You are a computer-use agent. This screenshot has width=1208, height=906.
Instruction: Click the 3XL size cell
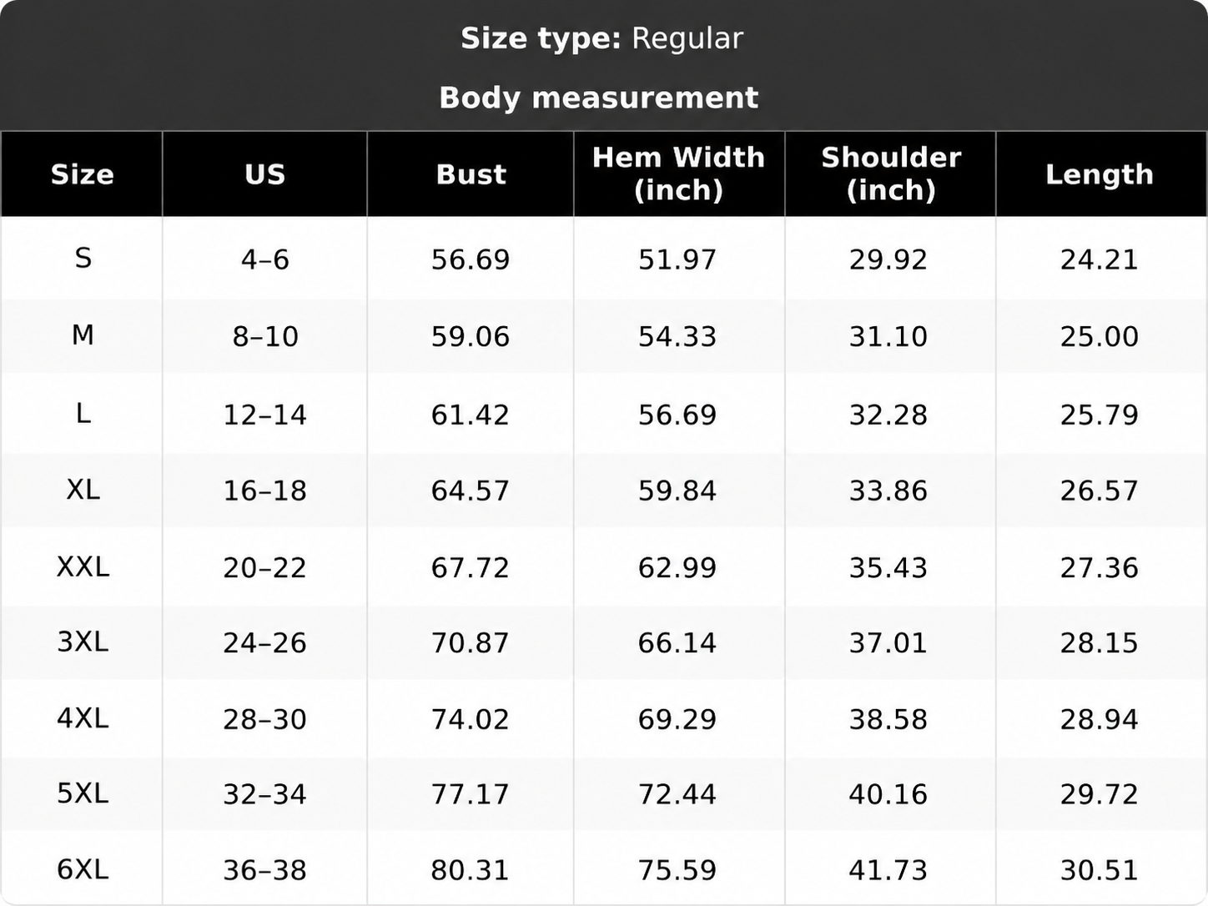pyautogui.click(x=83, y=642)
